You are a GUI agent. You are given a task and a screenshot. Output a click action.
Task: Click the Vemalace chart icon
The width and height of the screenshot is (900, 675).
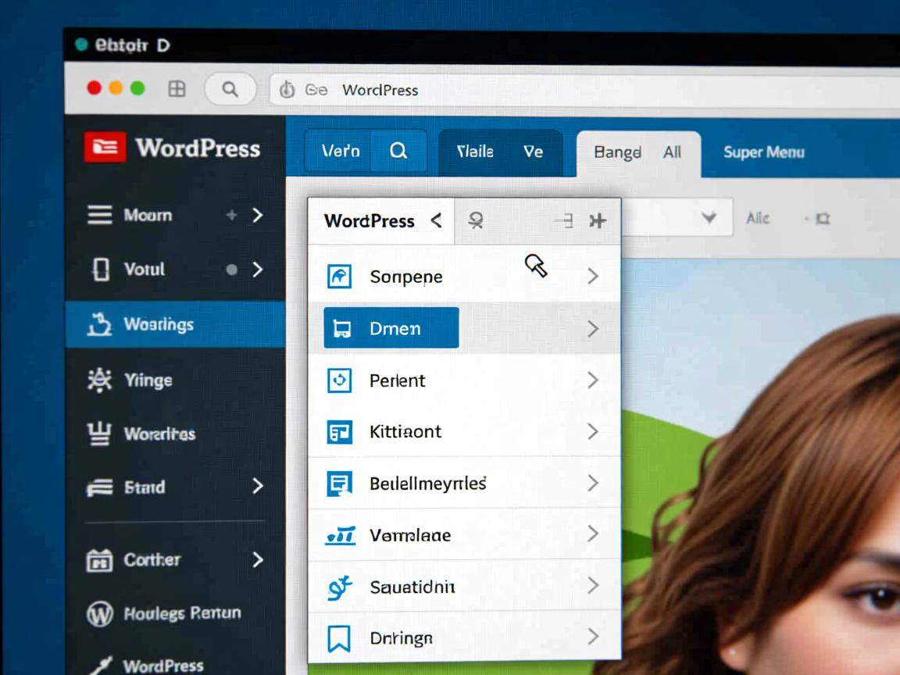point(340,535)
